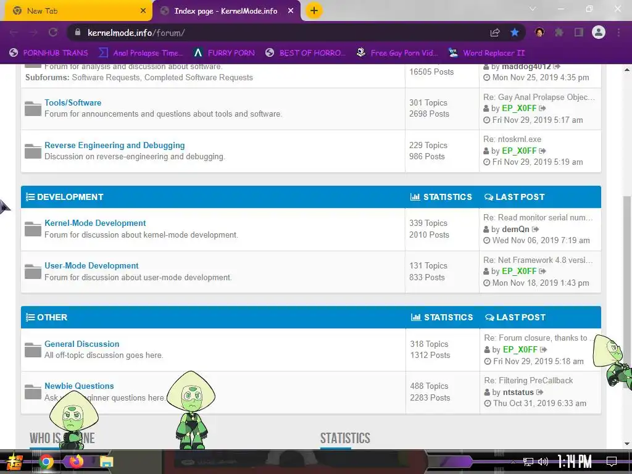Open the General Discussion forum

point(82,344)
